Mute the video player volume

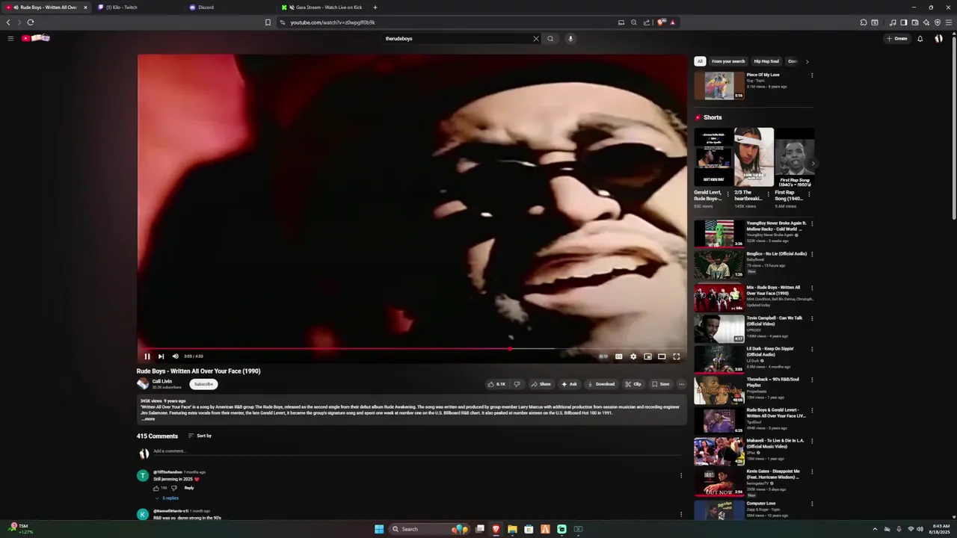[x=175, y=356]
